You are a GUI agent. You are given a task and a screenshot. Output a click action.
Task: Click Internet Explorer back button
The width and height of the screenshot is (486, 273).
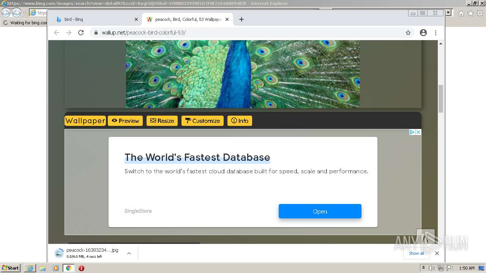[x=6, y=13]
